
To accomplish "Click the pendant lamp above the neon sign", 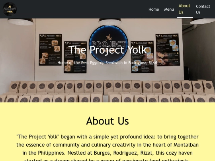I will point(110,21).
